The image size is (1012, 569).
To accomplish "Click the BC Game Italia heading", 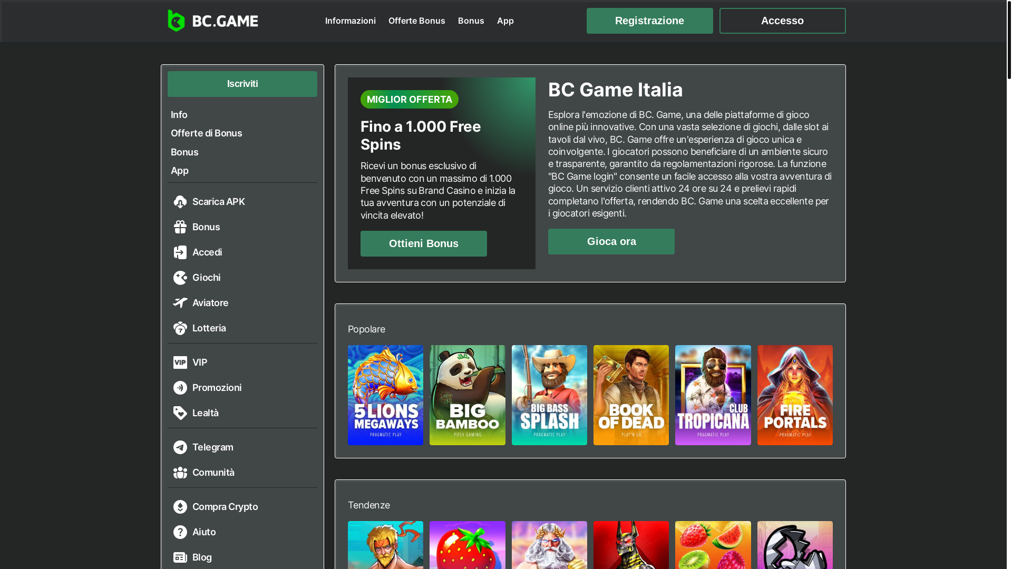I will (616, 90).
